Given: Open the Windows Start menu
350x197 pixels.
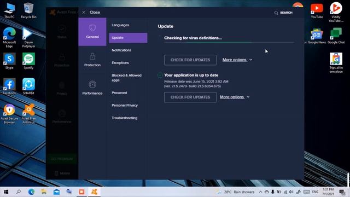Looking at the screenshot, I should click(x=6, y=192).
